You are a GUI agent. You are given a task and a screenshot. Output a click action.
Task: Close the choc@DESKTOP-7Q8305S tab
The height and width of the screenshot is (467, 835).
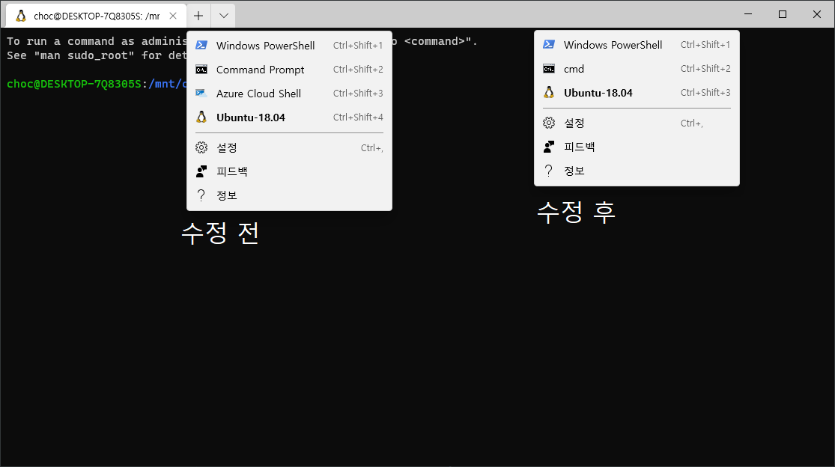coord(173,16)
